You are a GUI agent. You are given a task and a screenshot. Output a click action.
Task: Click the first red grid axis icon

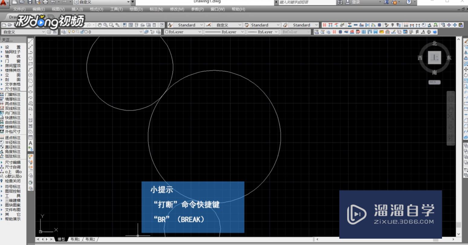pyautogui.click(x=324, y=25)
